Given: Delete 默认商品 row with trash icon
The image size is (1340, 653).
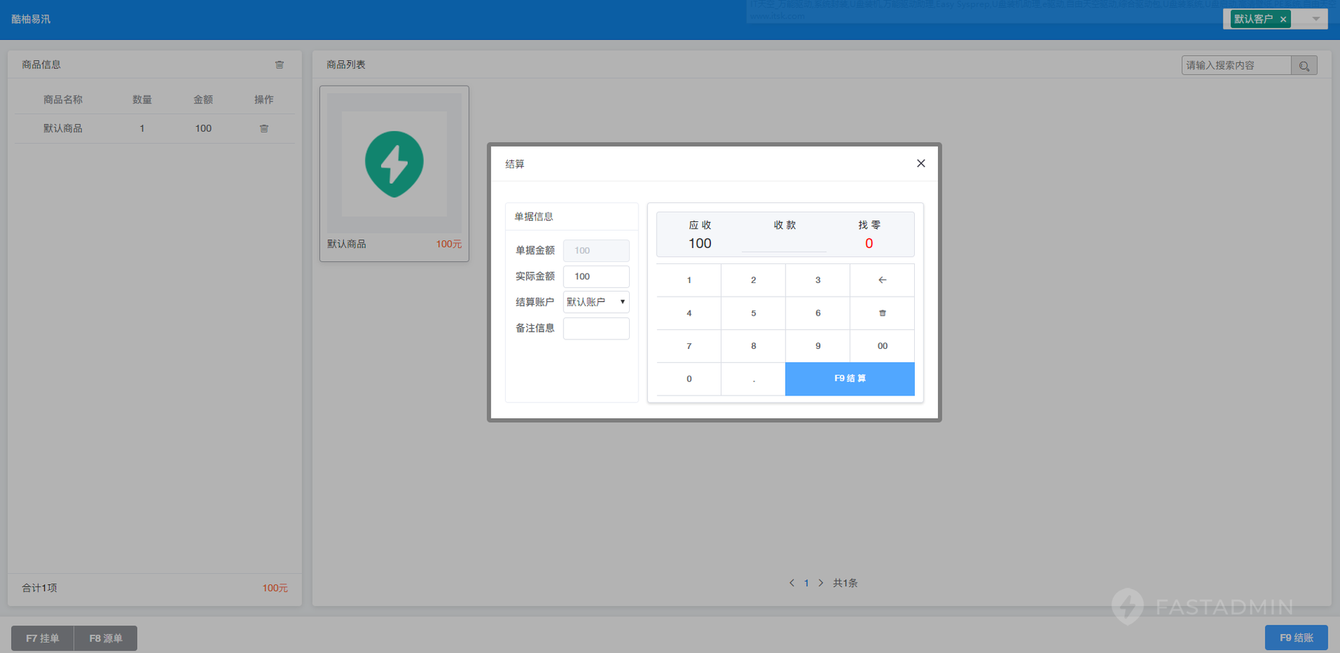Looking at the screenshot, I should 264,128.
